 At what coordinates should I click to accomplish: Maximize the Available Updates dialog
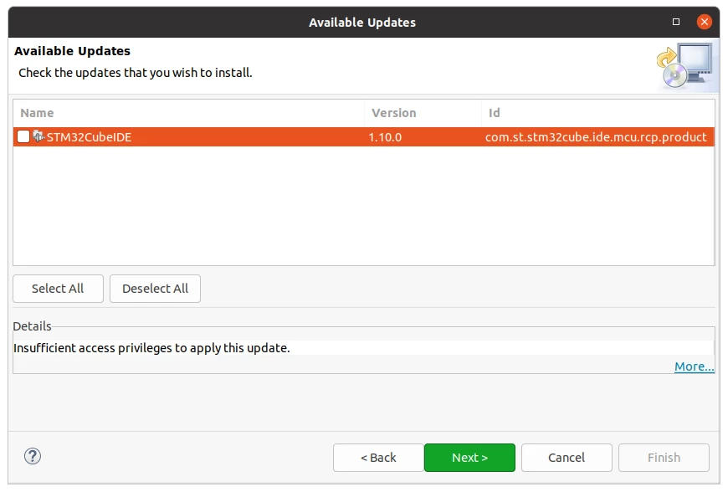click(676, 22)
